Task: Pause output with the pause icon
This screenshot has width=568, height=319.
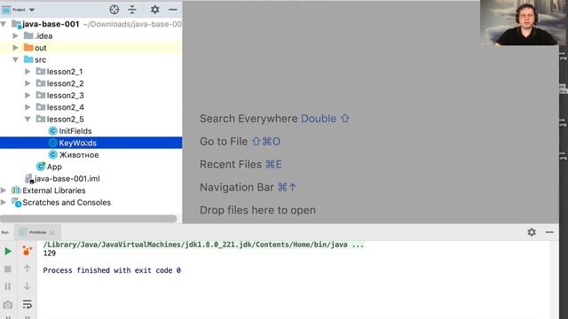Action: (x=8, y=286)
